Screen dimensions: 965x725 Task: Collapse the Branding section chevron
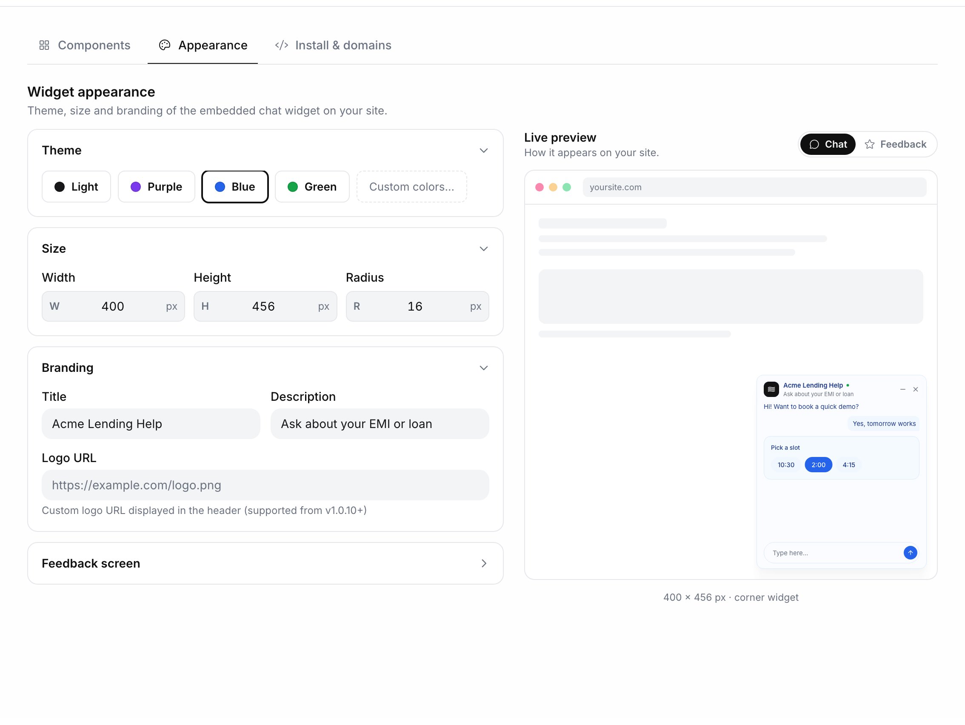[483, 368]
